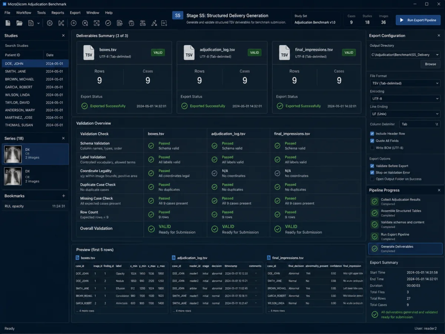Add a bookmark with the plus icon
This screenshot has height=334, width=445.
click(x=63, y=196)
